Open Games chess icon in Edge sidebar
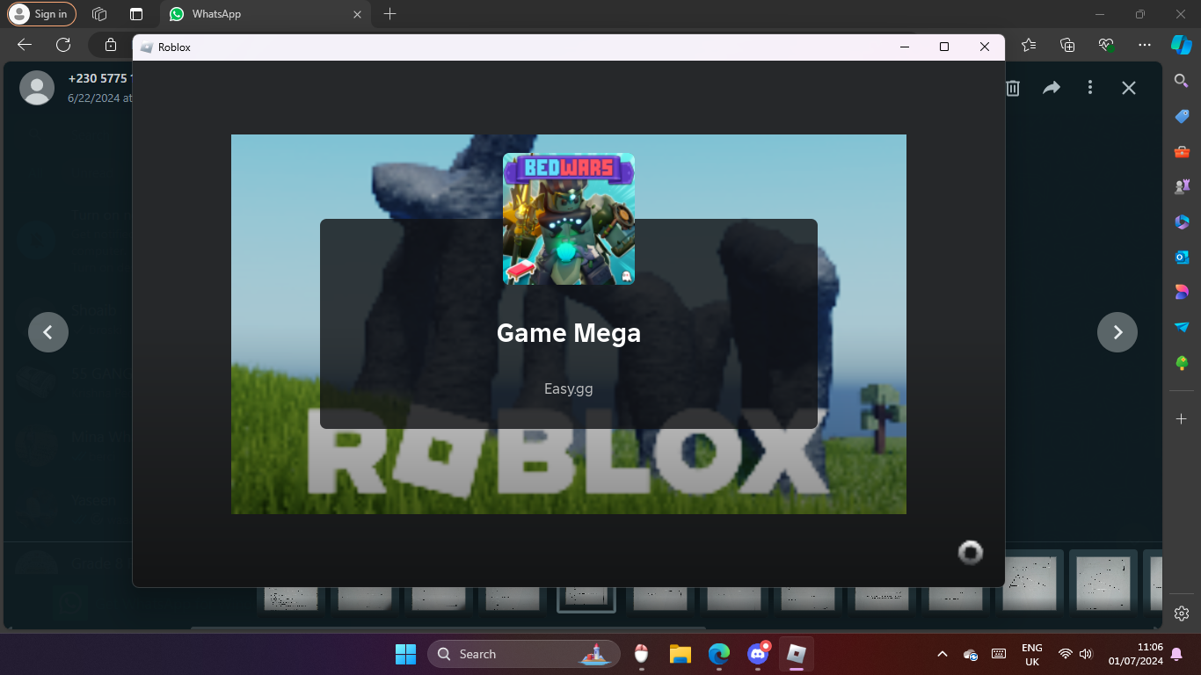This screenshot has height=675, width=1201. [1182, 186]
